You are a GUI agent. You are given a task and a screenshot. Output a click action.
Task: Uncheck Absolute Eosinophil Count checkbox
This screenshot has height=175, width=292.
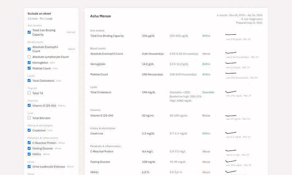tap(29, 49)
